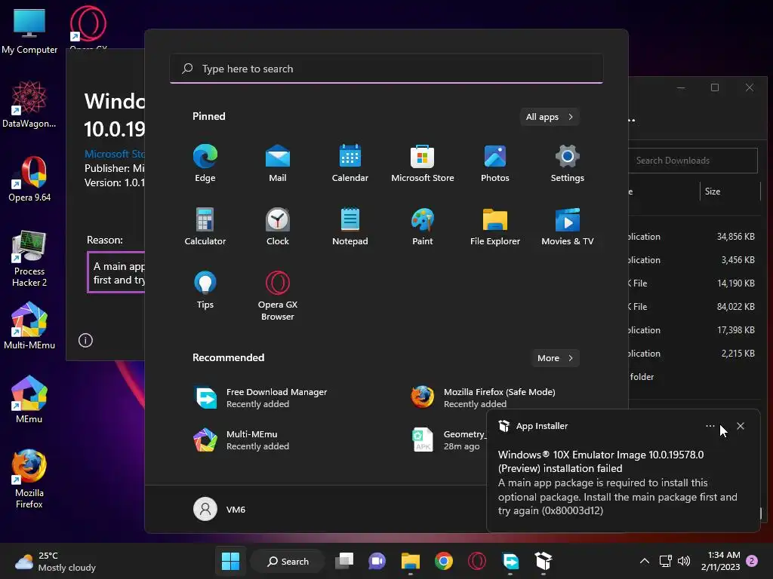773x579 pixels.
Task: Expand More recommended items
Action: tap(555, 358)
